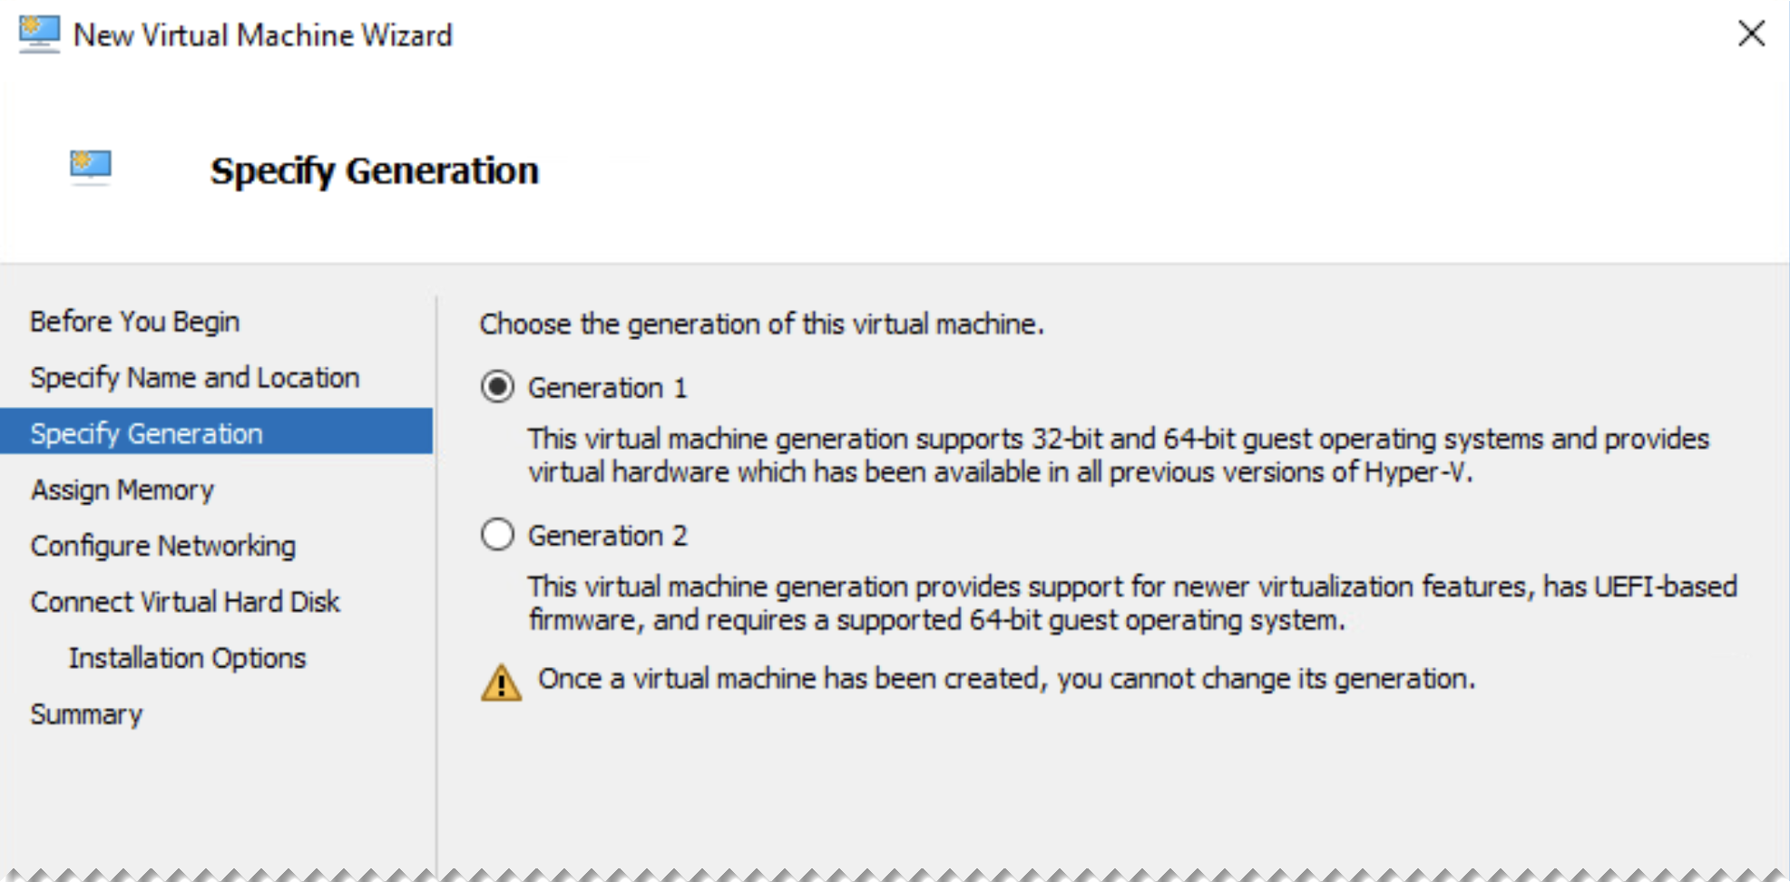Click the warning triangle icon
1790x882 pixels.
[x=502, y=682]
